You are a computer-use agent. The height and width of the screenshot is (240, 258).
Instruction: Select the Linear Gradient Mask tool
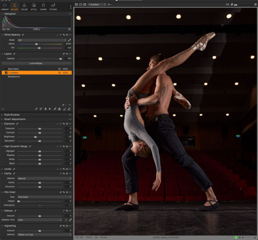click(45, 109)
